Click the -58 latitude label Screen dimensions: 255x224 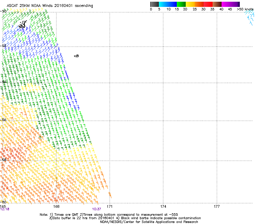(3, 160)
